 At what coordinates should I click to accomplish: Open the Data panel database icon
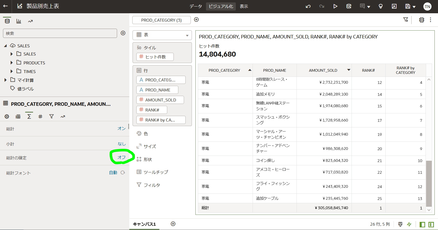click(7, 21)
